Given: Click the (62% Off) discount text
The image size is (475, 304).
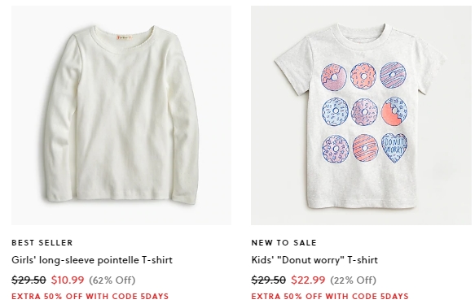Looking at the screenshot, I should (x=112, y=280).
